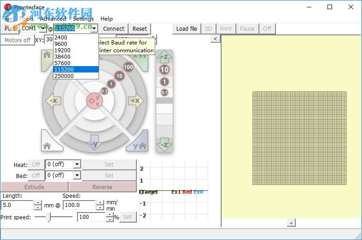362x240 pixels.
Task: Choose 57600 baud rate option
Action: coord(76,63)
